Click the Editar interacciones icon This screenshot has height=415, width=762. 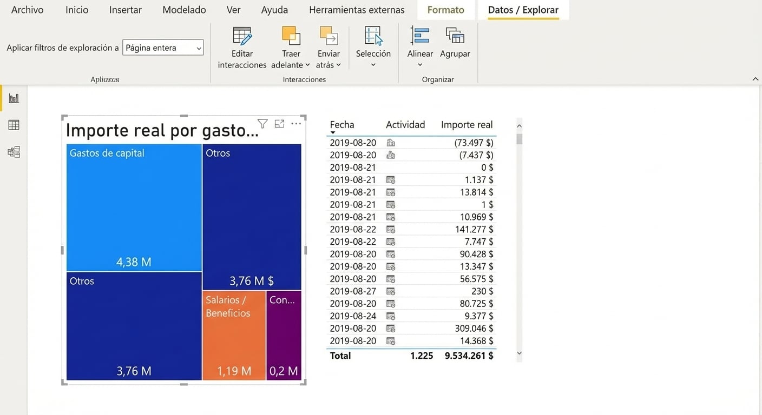(242, 36)
